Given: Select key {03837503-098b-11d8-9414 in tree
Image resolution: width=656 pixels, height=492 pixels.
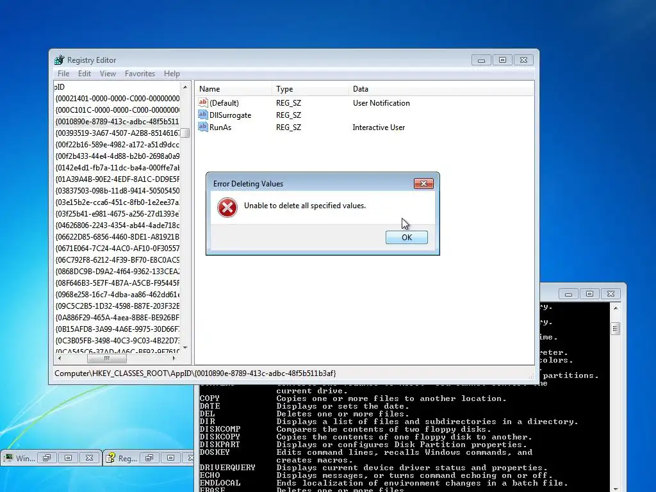Looking at the screenshot, I should click(117, 191).
